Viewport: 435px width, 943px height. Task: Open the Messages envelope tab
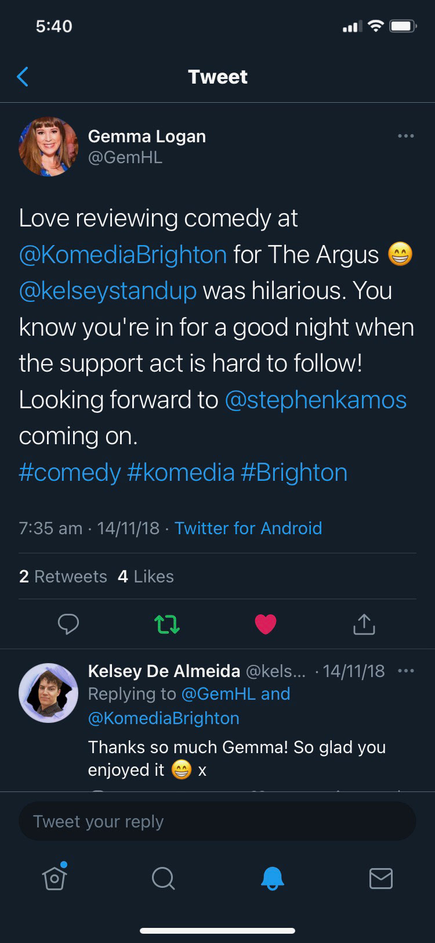pos(380,878)
